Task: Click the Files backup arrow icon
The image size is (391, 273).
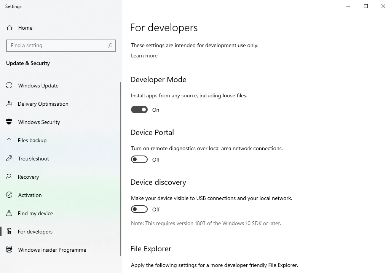Action: coord(9,140)
